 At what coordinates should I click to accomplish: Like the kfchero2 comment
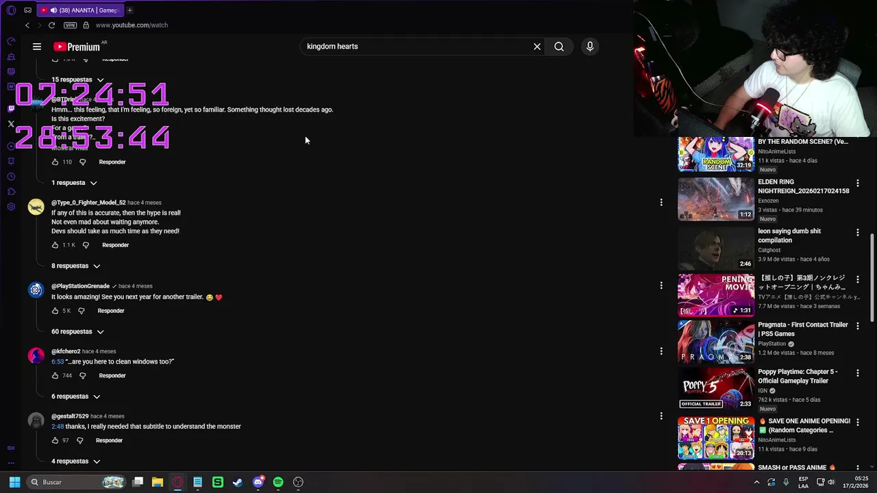55,376
